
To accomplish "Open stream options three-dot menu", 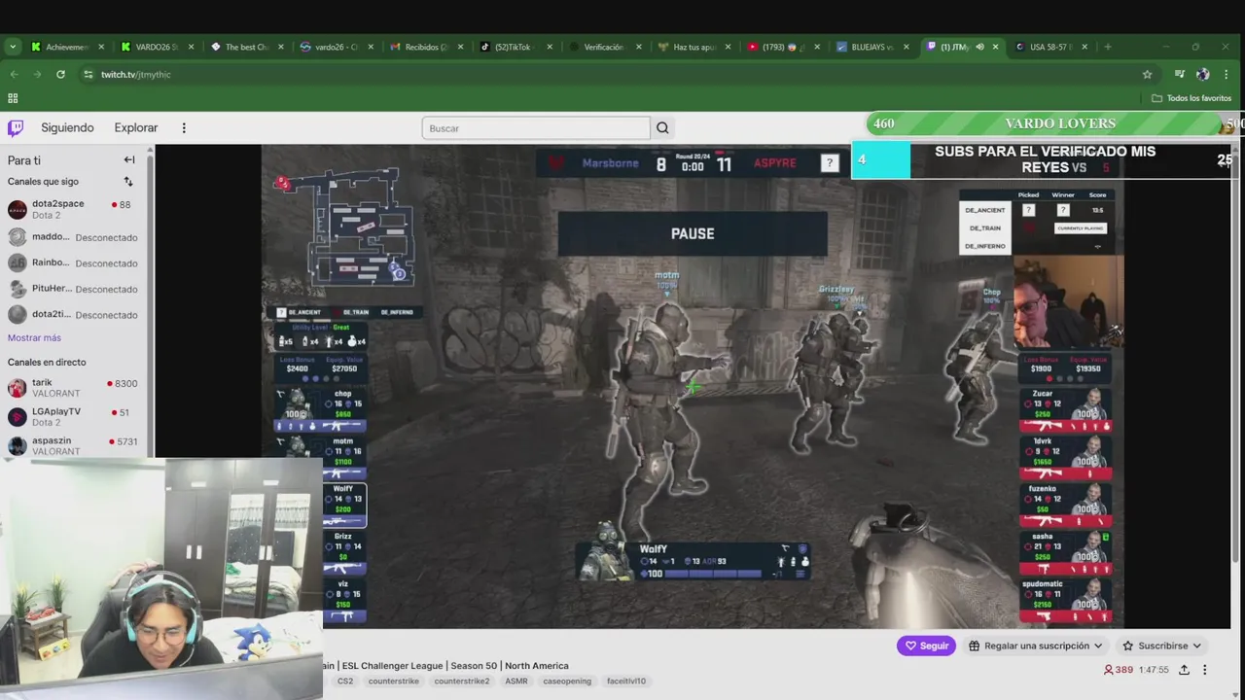I will [1204, 670].
